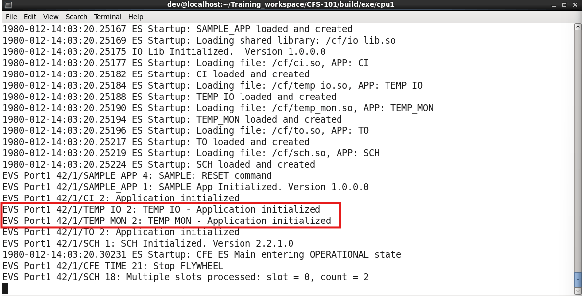Image resolution: width=582 pixels, height=296 pixels.
Task: Open the Help menu
Action: [x=136, y=17]
